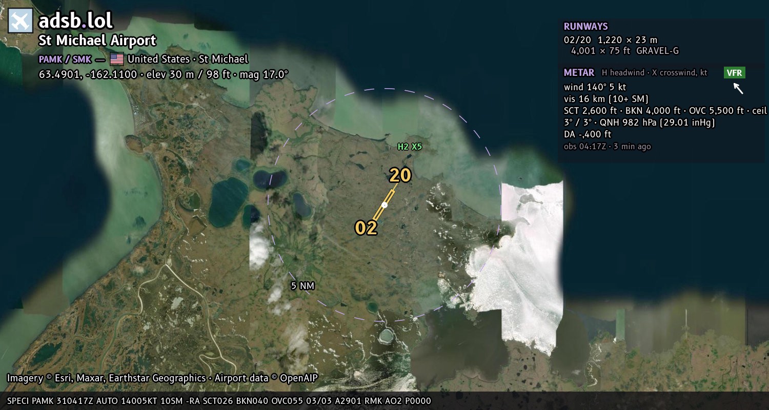769x410 pixels.
Task: Select the raw SPECI PAMK METAR string
Action: point(219,401)
